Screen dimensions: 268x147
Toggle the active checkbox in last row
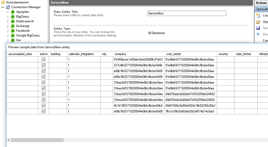43,111
